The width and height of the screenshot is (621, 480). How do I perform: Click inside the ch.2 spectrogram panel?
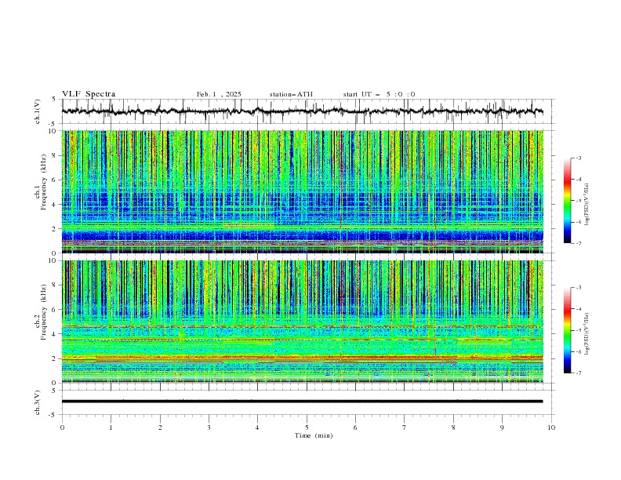pos(302,322)
